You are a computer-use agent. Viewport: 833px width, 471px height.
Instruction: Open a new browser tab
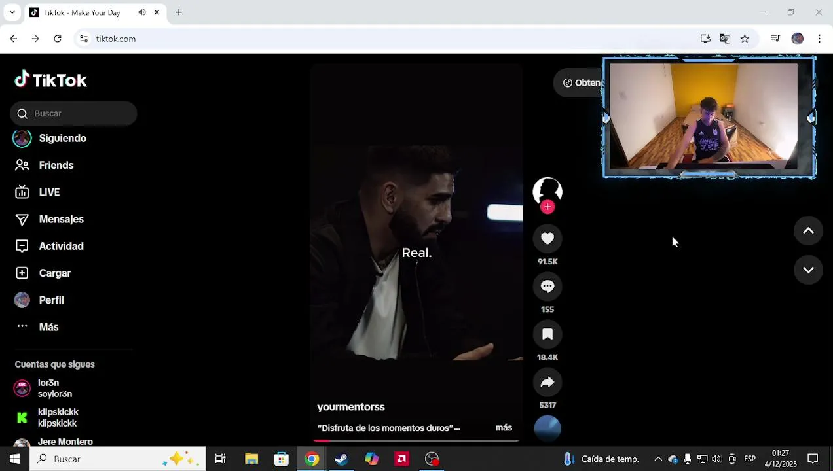pyautogui.click(x=179, y=12)
